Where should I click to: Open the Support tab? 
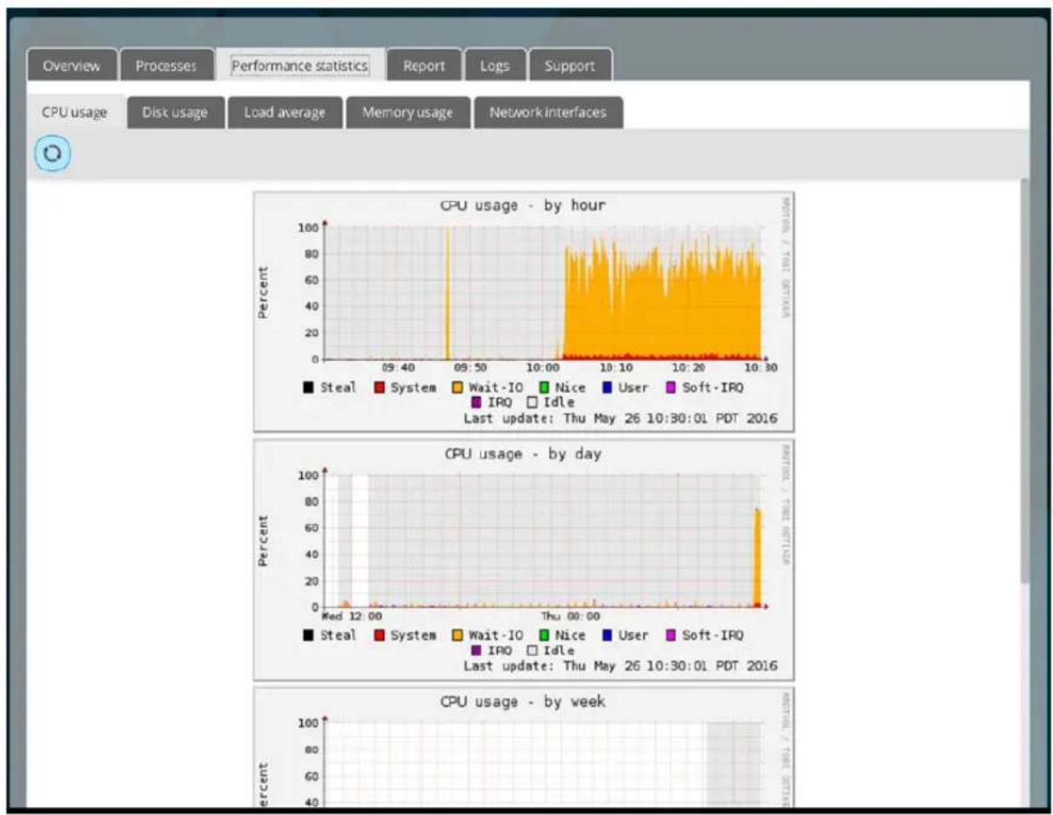(570, 66)
